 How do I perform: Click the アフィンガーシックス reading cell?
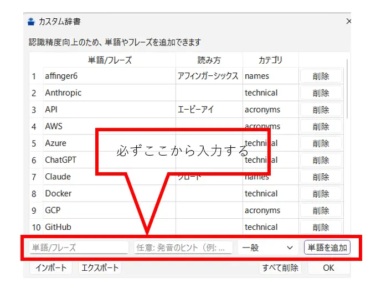(x=209, y=76)
